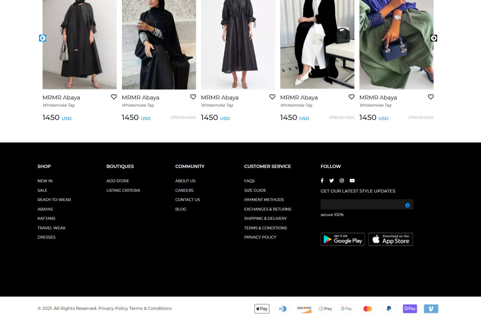Favorite the first MRMR Abaya product

[114, 97]
